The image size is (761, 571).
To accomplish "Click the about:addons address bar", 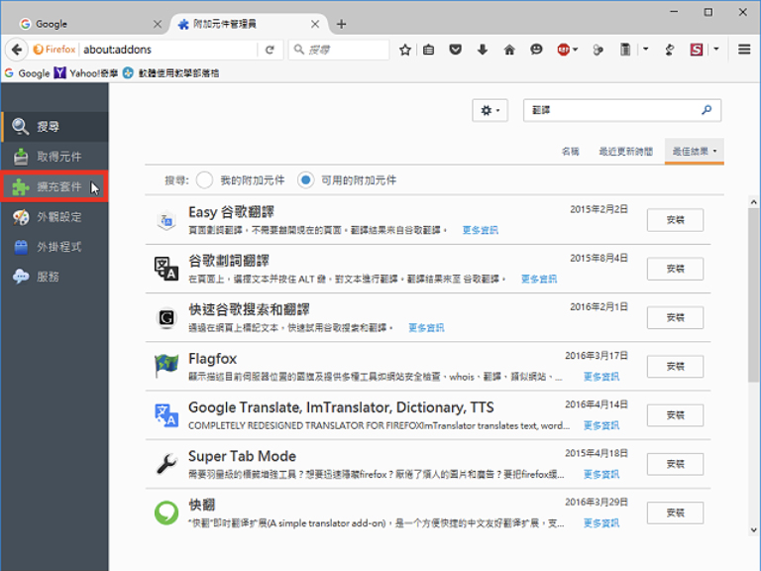I will coord(168,50).
